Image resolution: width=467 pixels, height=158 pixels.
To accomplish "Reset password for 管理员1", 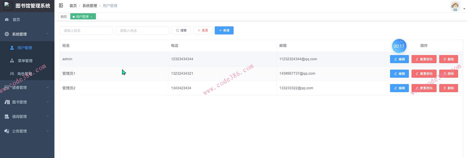I will tap(424, 73).
